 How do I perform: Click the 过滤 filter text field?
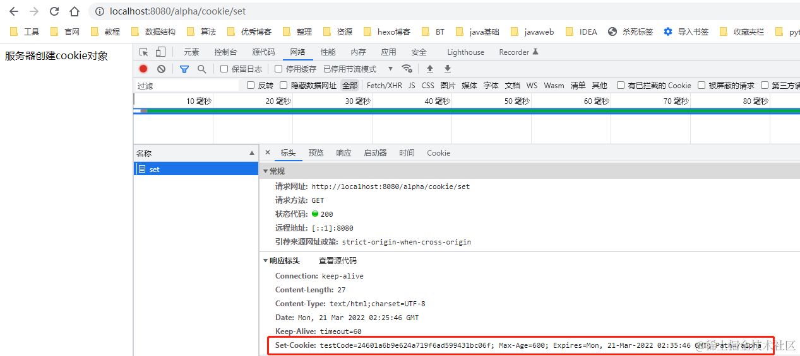coord(188,85)
